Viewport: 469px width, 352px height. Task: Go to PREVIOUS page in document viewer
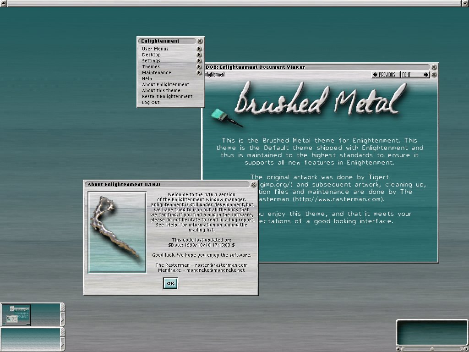385,75
